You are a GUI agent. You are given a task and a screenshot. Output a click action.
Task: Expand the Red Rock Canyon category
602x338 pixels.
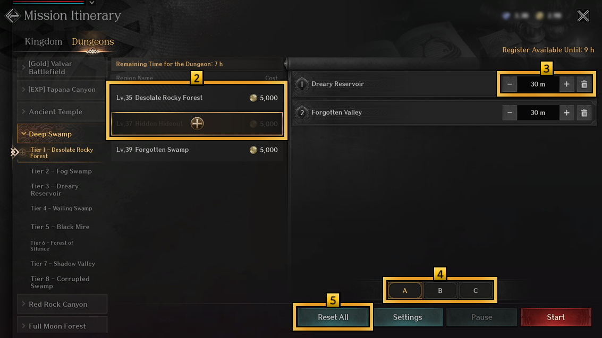(62, 304)
